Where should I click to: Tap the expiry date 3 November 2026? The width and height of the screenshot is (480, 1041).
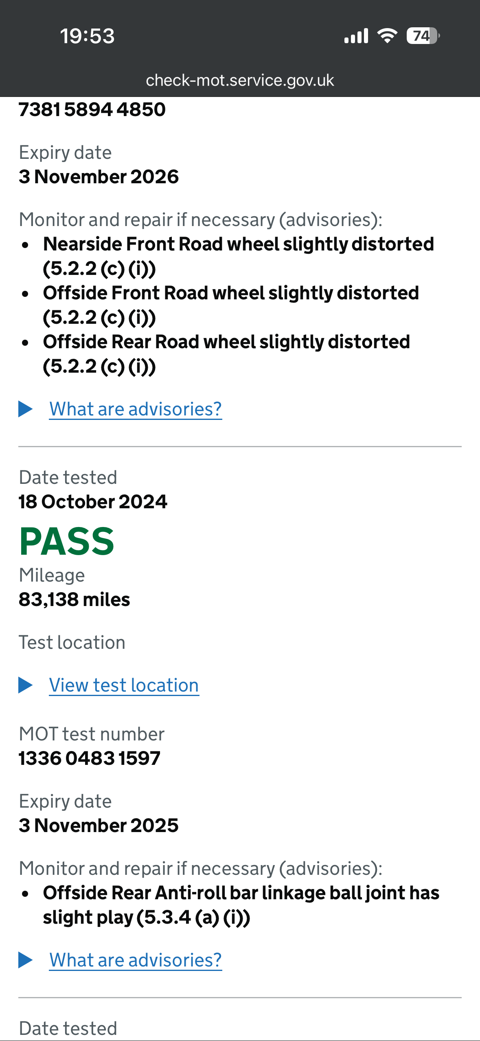tap(99, 177)
